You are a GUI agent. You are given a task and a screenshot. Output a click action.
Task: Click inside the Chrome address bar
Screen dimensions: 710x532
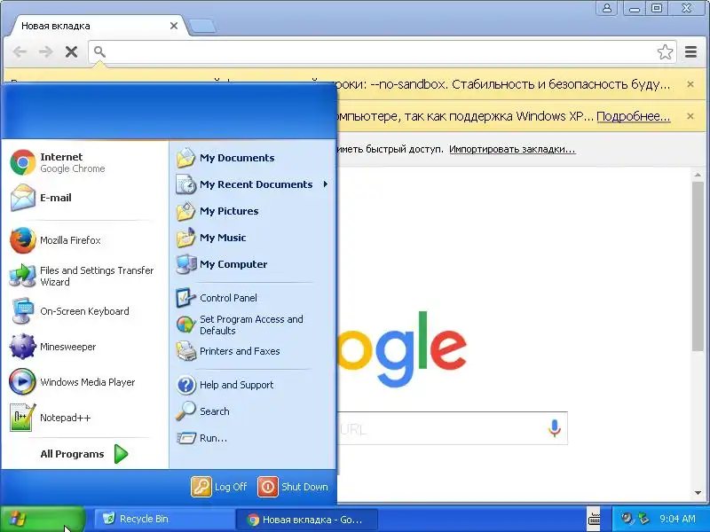[383, 52]
